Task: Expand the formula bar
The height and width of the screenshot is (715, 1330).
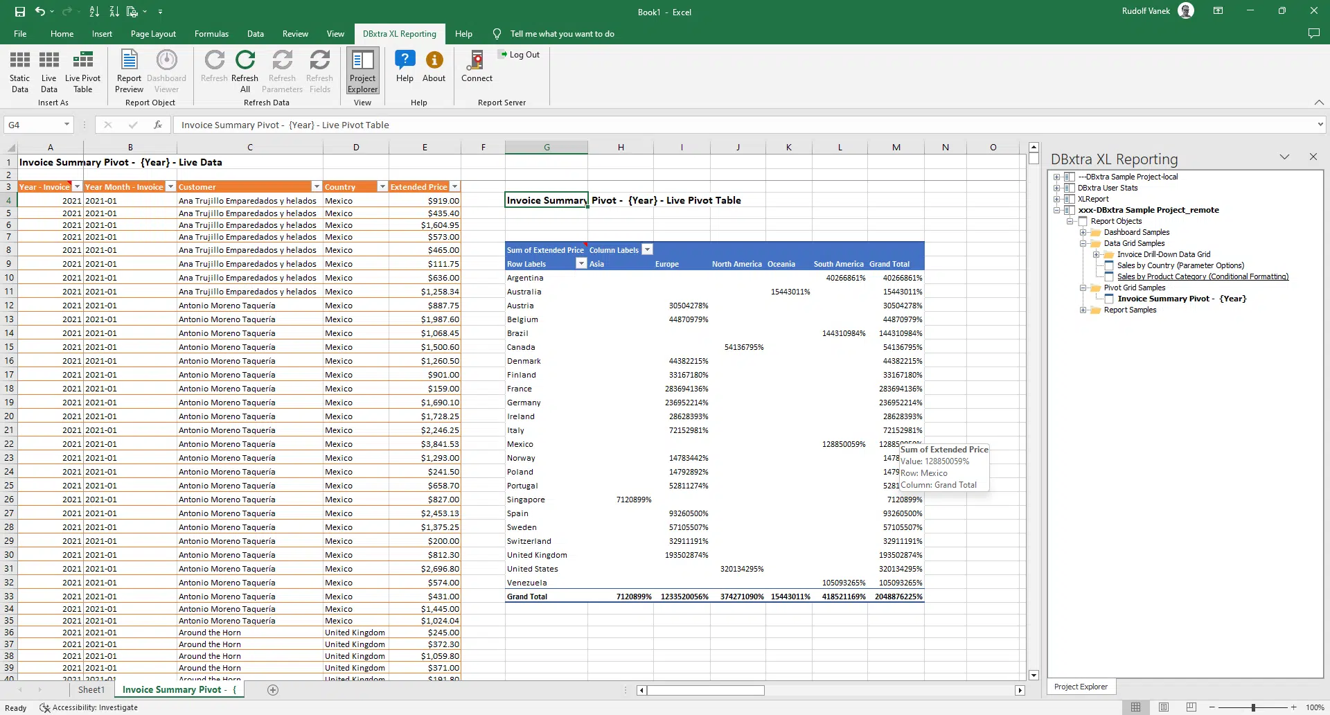Action: (x=1320, y=125)
